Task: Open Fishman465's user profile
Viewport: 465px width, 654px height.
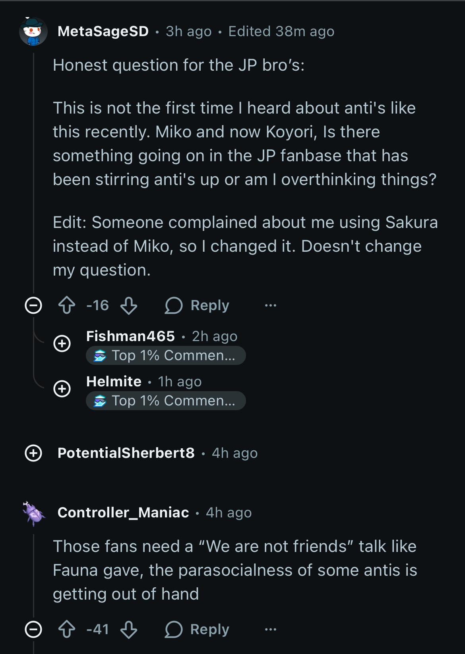Action: [130, 336]
